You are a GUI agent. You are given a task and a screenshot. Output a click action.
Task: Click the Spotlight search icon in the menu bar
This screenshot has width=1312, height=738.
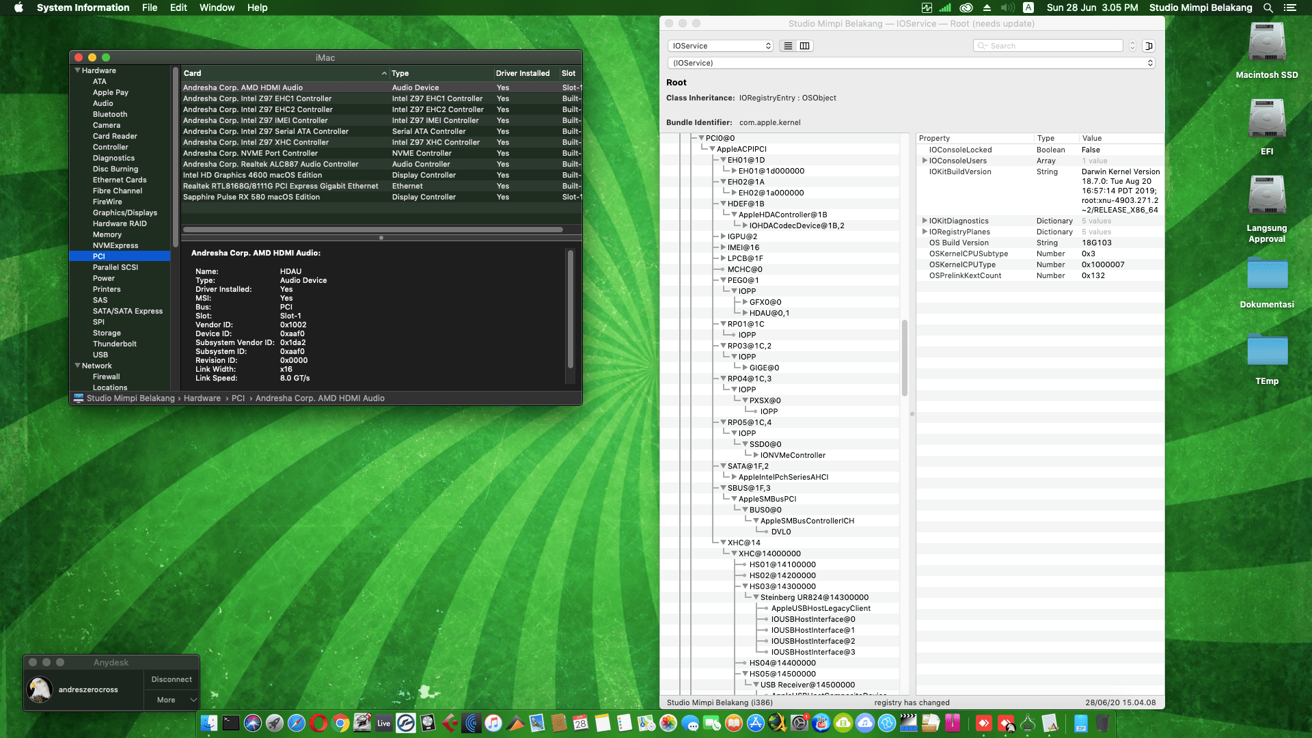pyautogui.click(x=1268, y=8)
